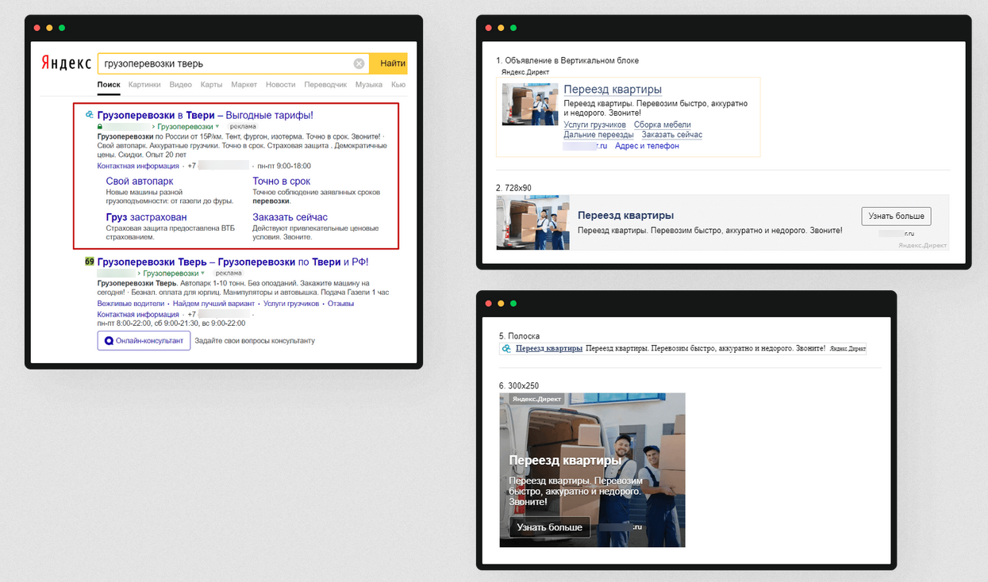Click the Переезд квартиры heading on the 300x250 banner
Screen dimensions: 988x582
(565, 461)
